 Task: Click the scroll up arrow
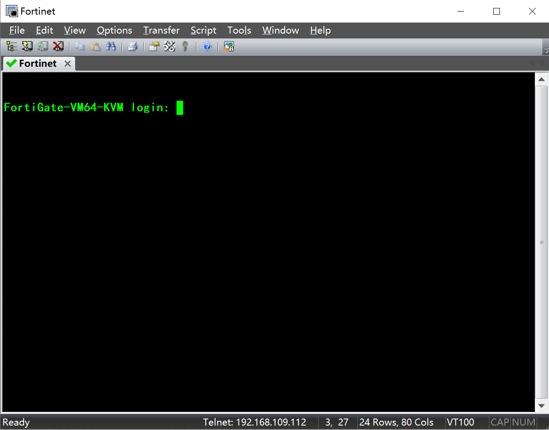tap(541, 79)
